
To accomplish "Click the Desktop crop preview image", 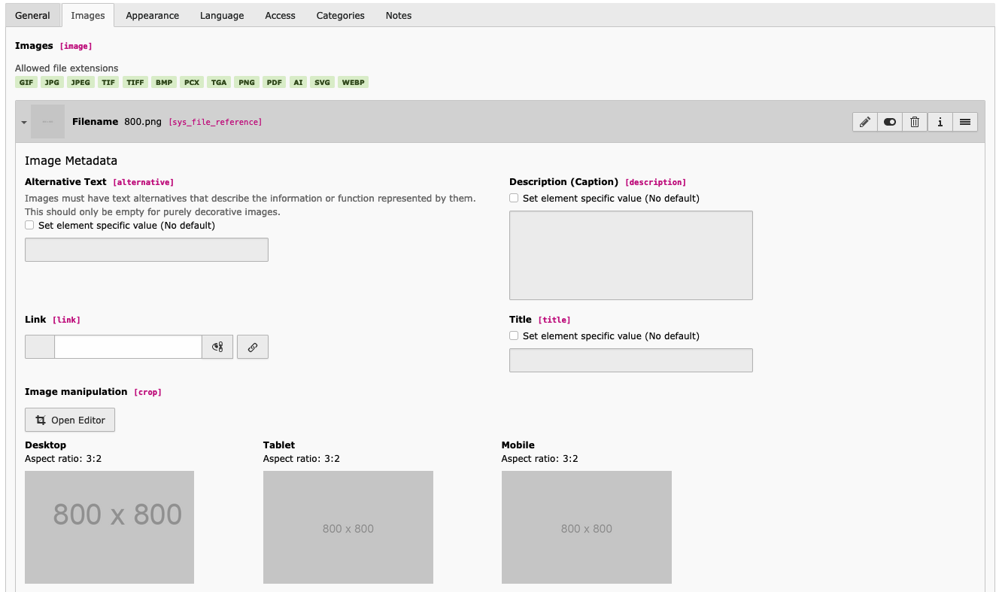I will click(109, 527).
